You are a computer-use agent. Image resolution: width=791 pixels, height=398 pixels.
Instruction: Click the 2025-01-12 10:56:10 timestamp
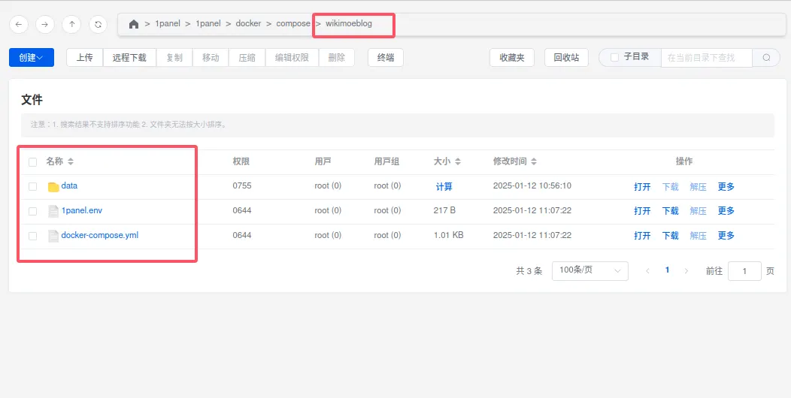(x=532, y=186)
